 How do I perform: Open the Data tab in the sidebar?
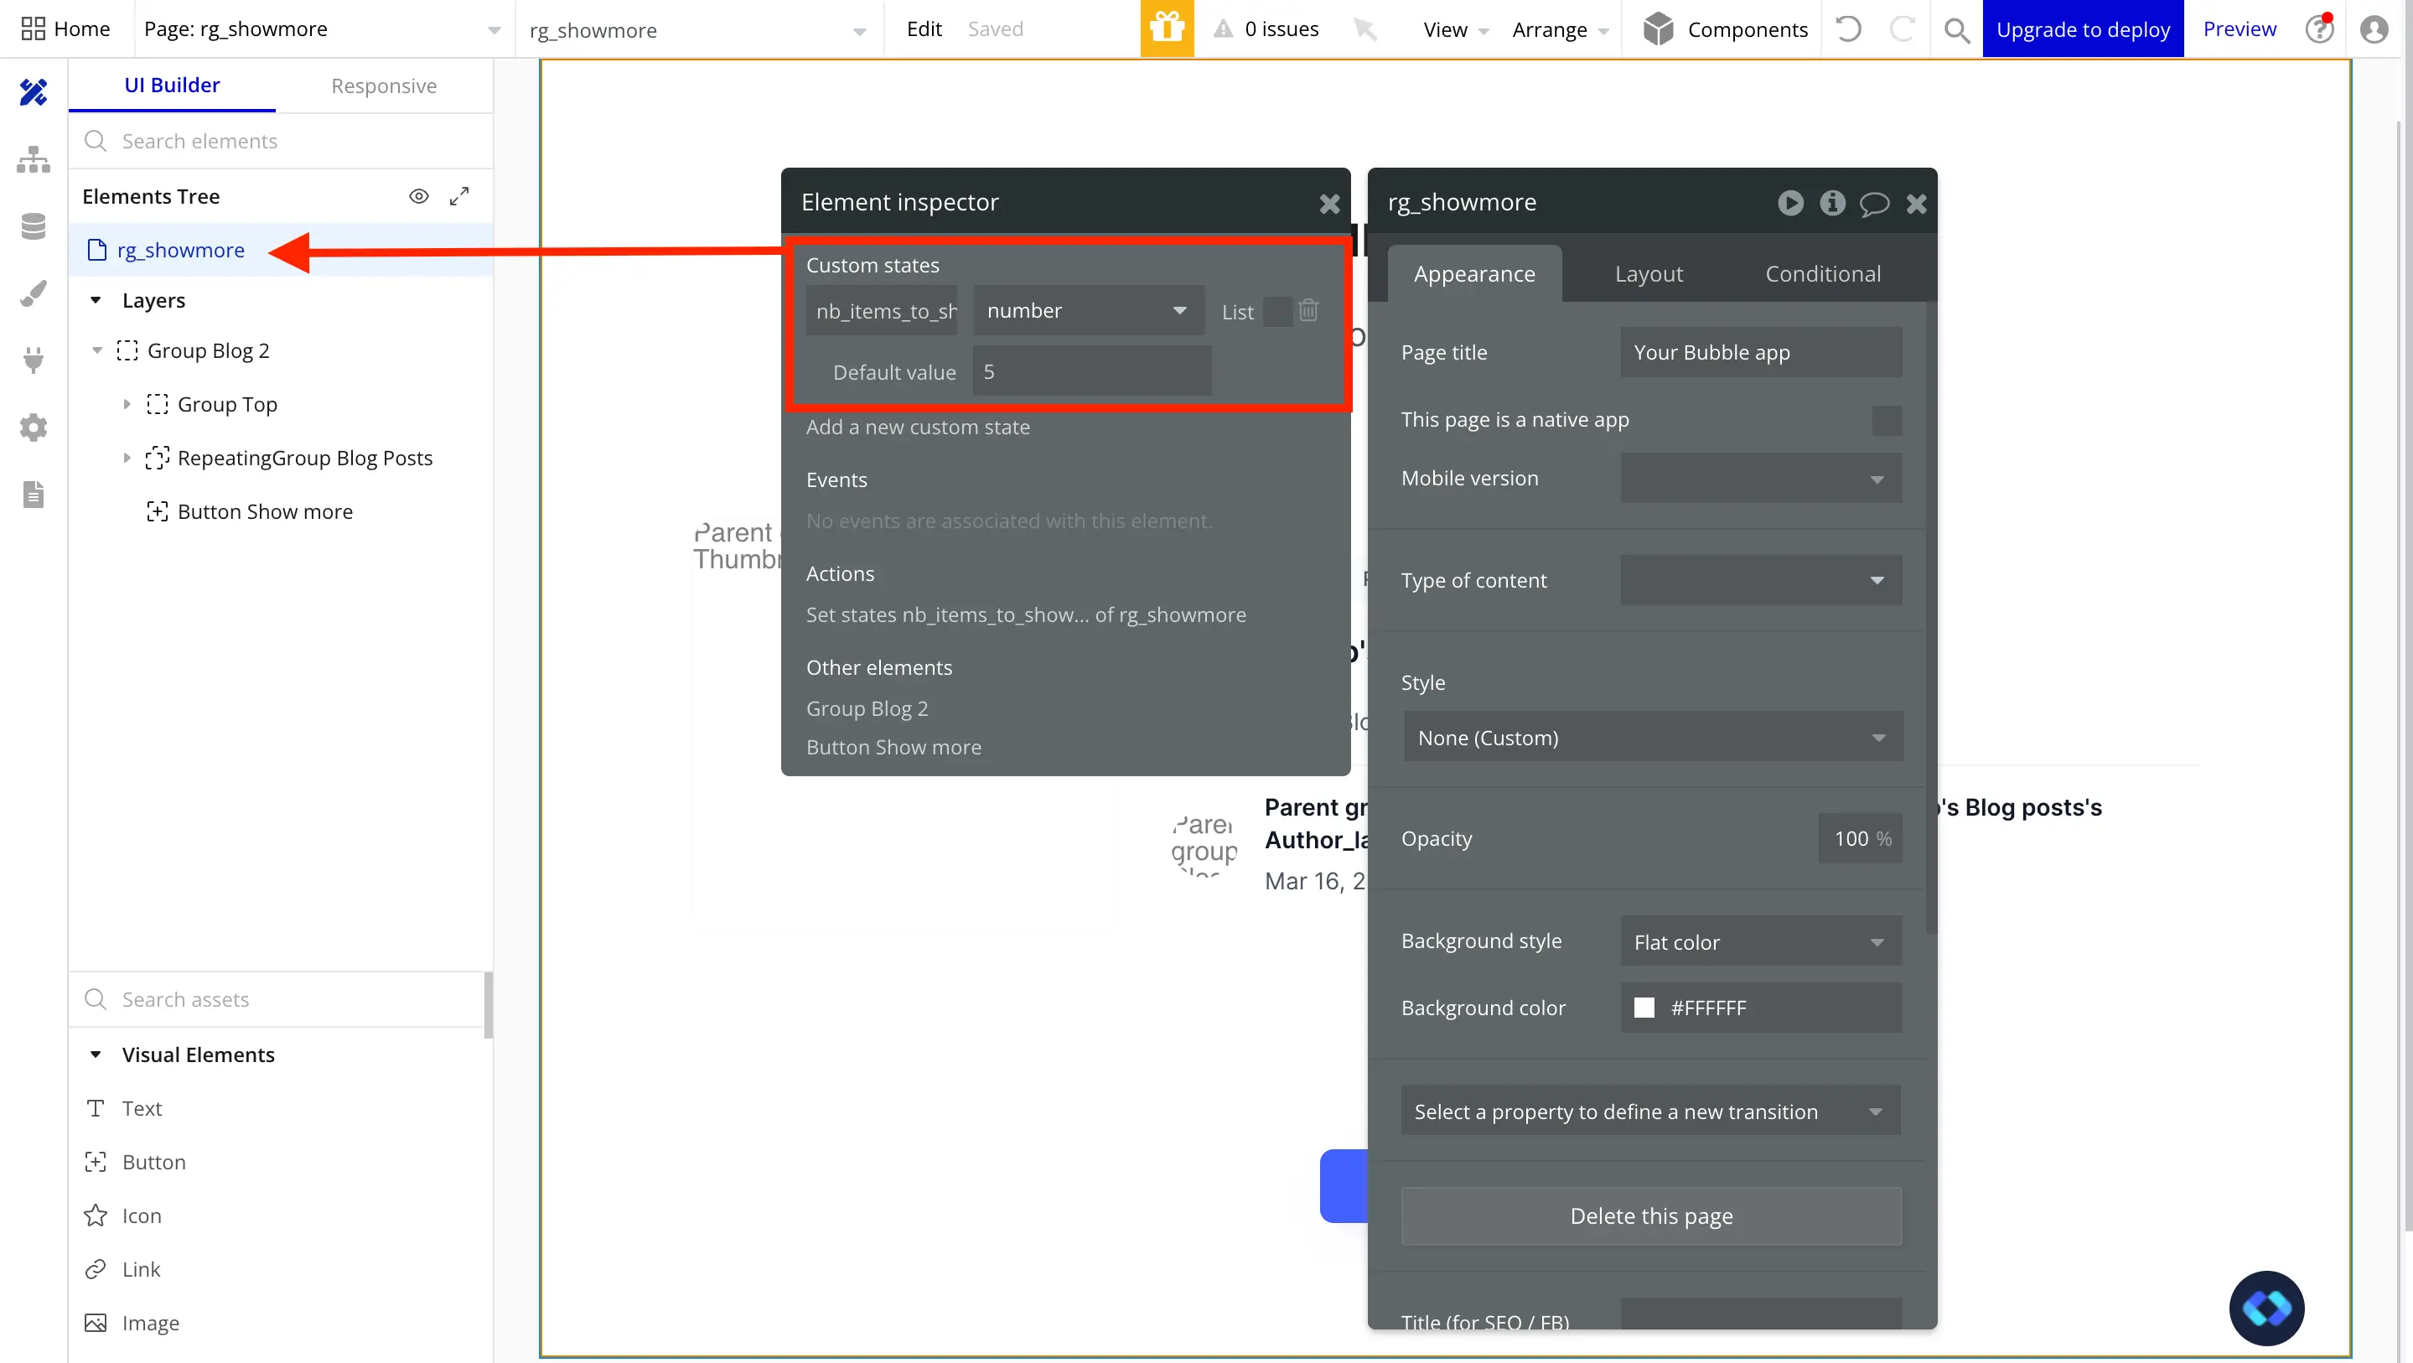(33, 225)
